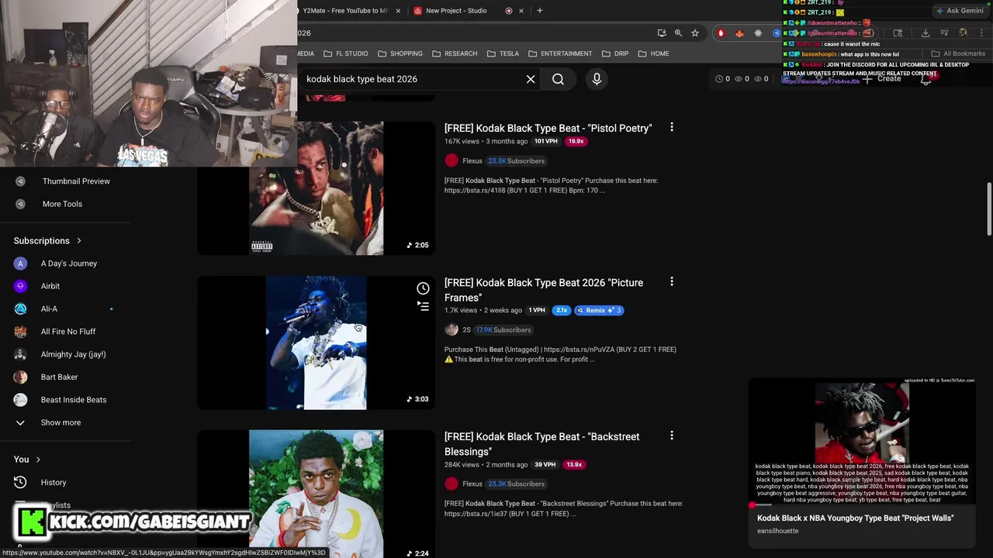Open a new browser tab with plus
Image resolution: width=993 pixels, height=558 pixels.
pos(540,11)
